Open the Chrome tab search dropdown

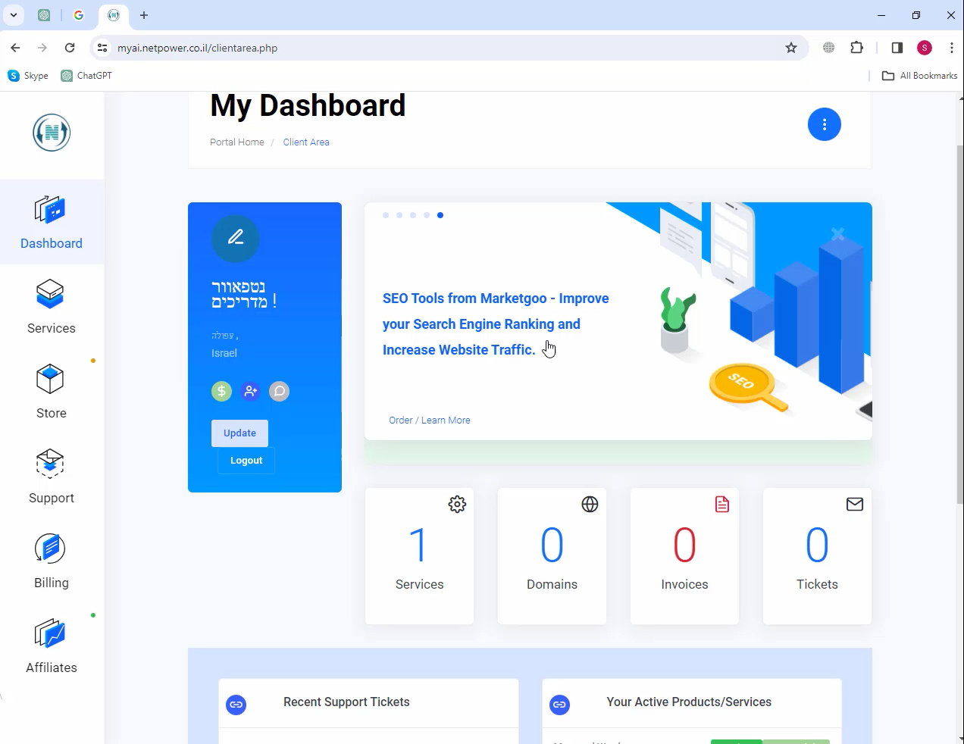(x=14, y=15)
